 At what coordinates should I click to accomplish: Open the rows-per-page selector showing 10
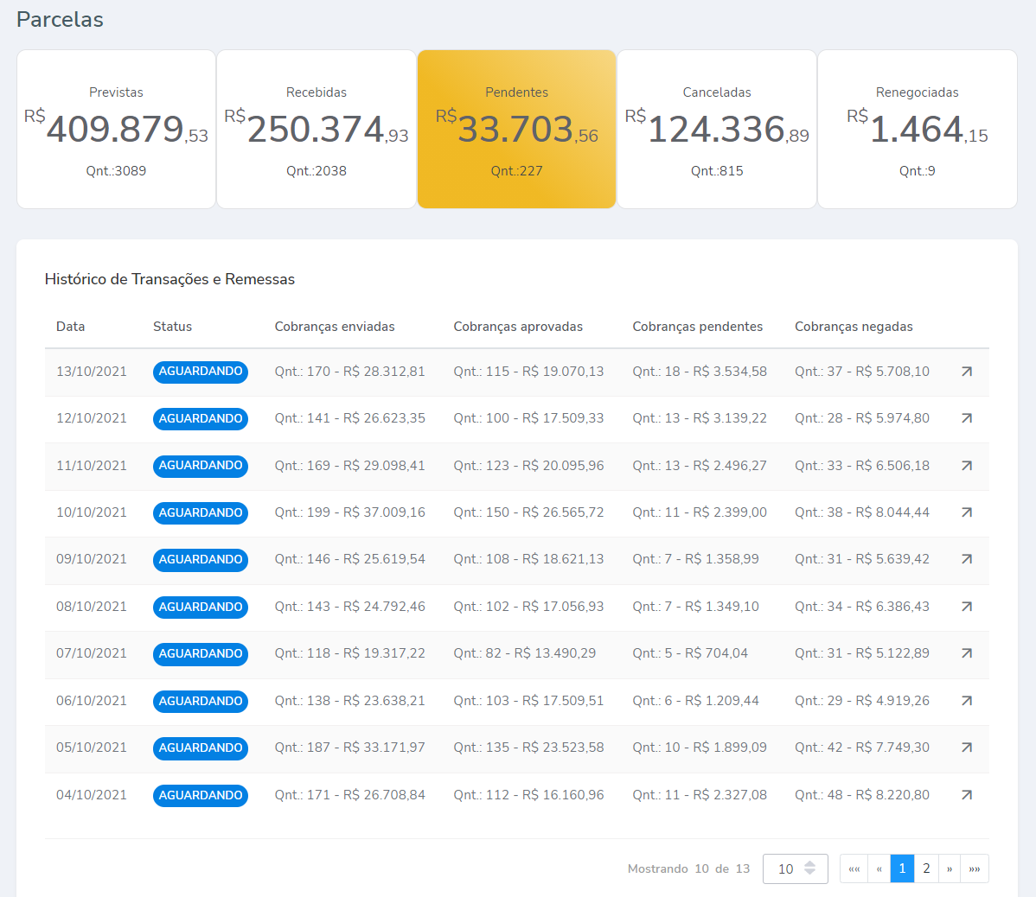point(795,868)
